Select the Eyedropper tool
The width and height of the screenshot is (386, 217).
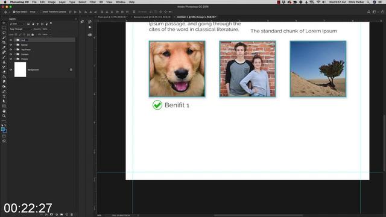[4, 48]
